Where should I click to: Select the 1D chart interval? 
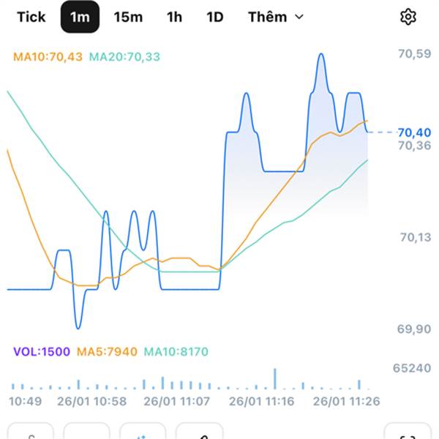pyautogui.click(x=214, y=17)
